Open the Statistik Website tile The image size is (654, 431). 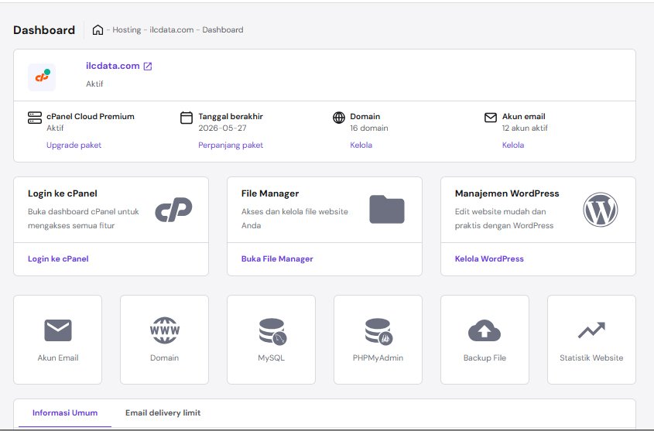(591, 340)
